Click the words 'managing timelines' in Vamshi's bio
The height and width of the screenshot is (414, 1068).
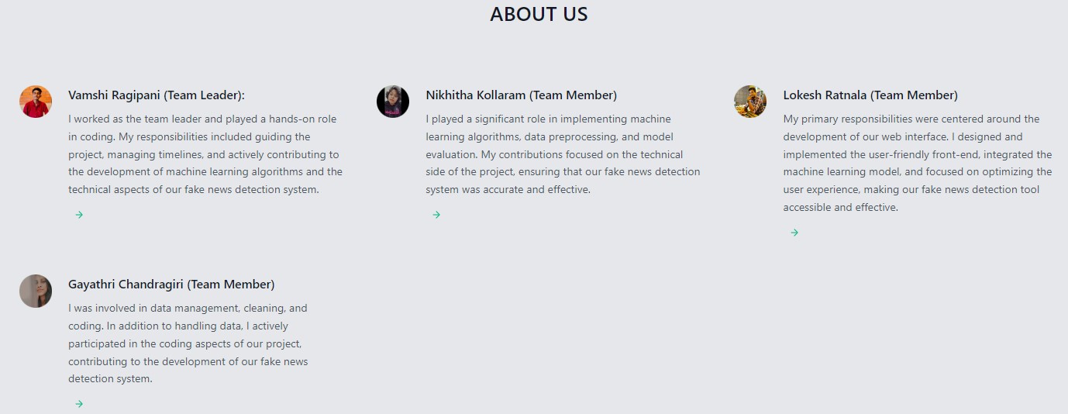(x=158, y=154)
